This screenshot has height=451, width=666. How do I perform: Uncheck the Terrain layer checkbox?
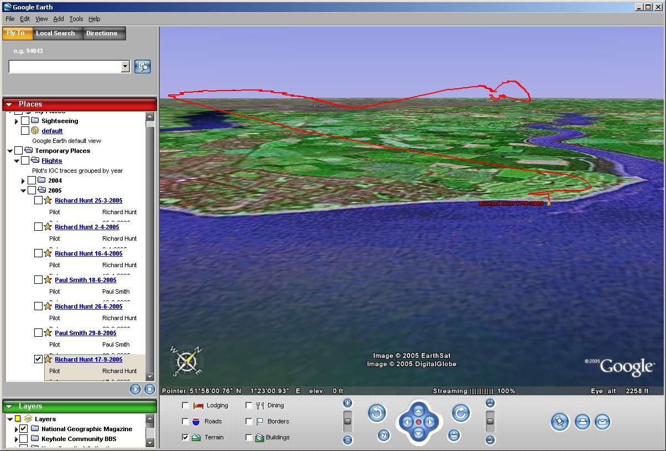(x=185, y=437)
